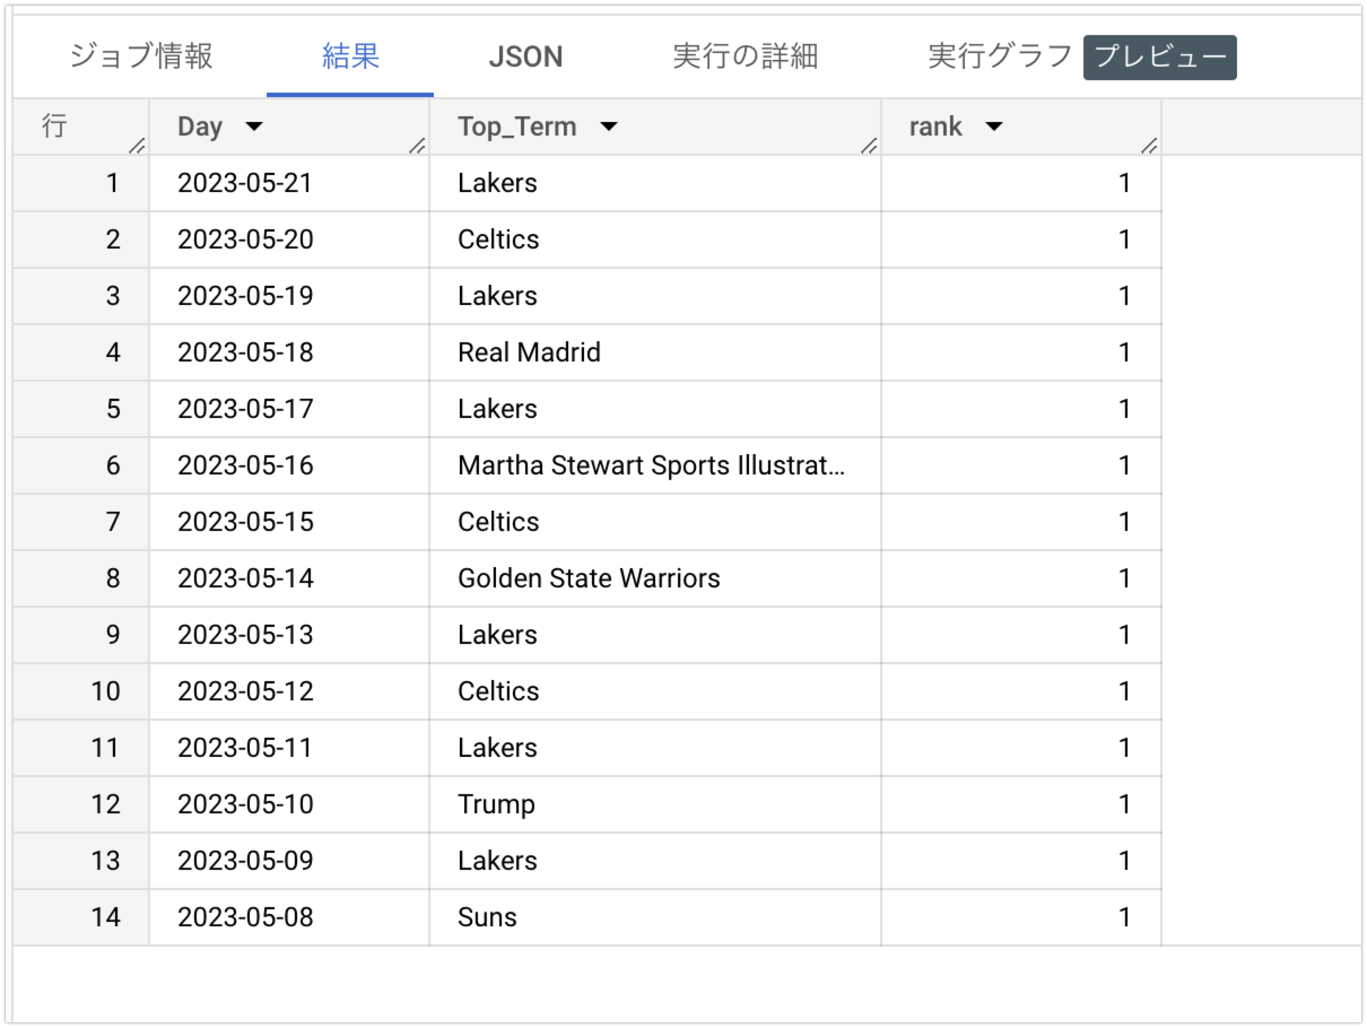Click the Golden State Warriors cell

pyautogui.click(x=655, y=578)
